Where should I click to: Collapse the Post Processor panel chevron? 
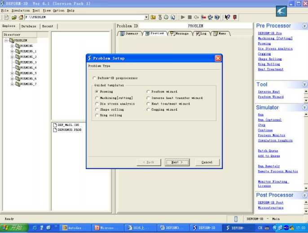pyautogui.click(x=304, y=195)
